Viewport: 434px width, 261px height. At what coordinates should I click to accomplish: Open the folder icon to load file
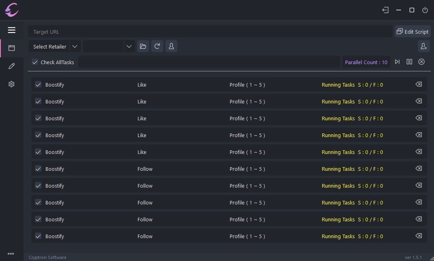pos(143,46)
